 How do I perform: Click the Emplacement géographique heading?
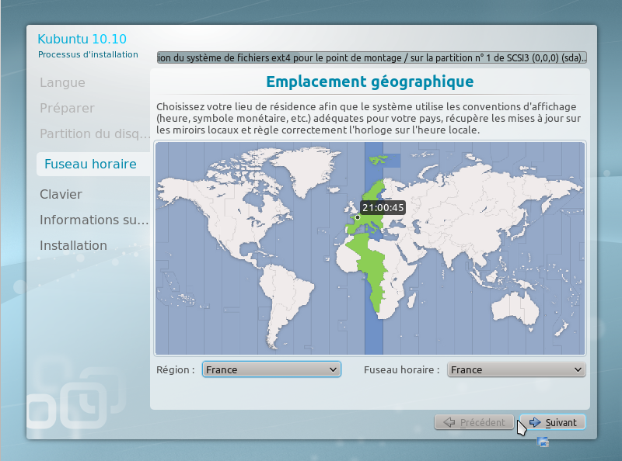tap(370, 81)
